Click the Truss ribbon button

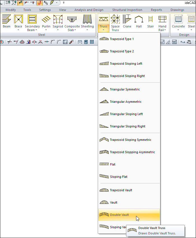pyautogui.click(x=104, y=23)
